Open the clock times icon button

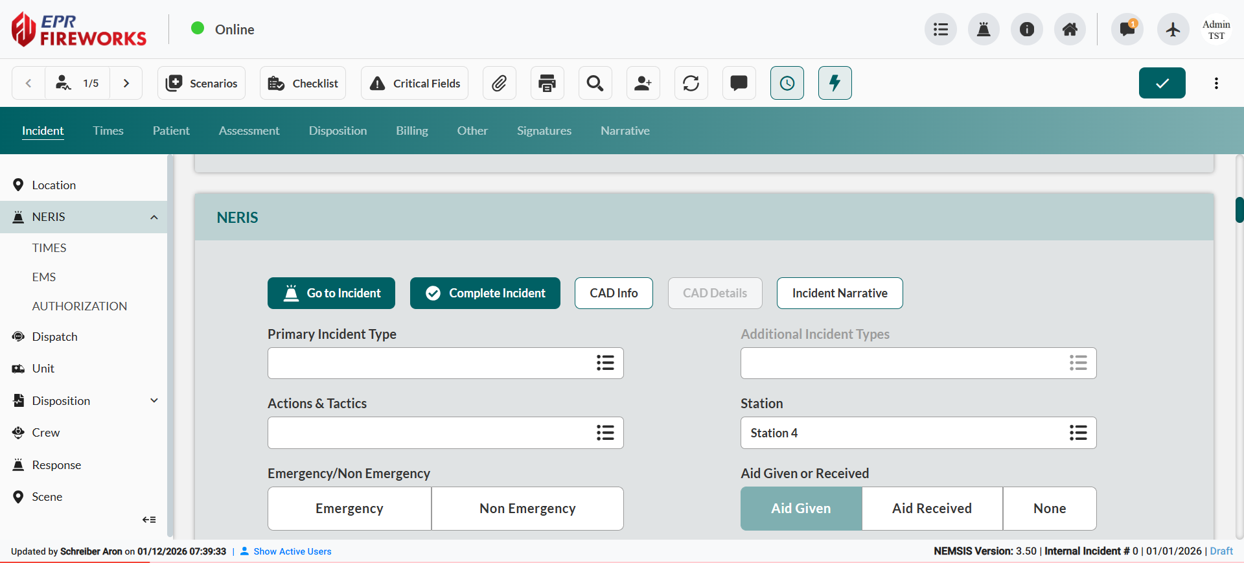coord(787,83)
